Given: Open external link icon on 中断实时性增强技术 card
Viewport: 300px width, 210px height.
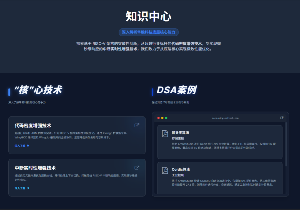Looking at the screenshot, I should (x=137, y=168).
